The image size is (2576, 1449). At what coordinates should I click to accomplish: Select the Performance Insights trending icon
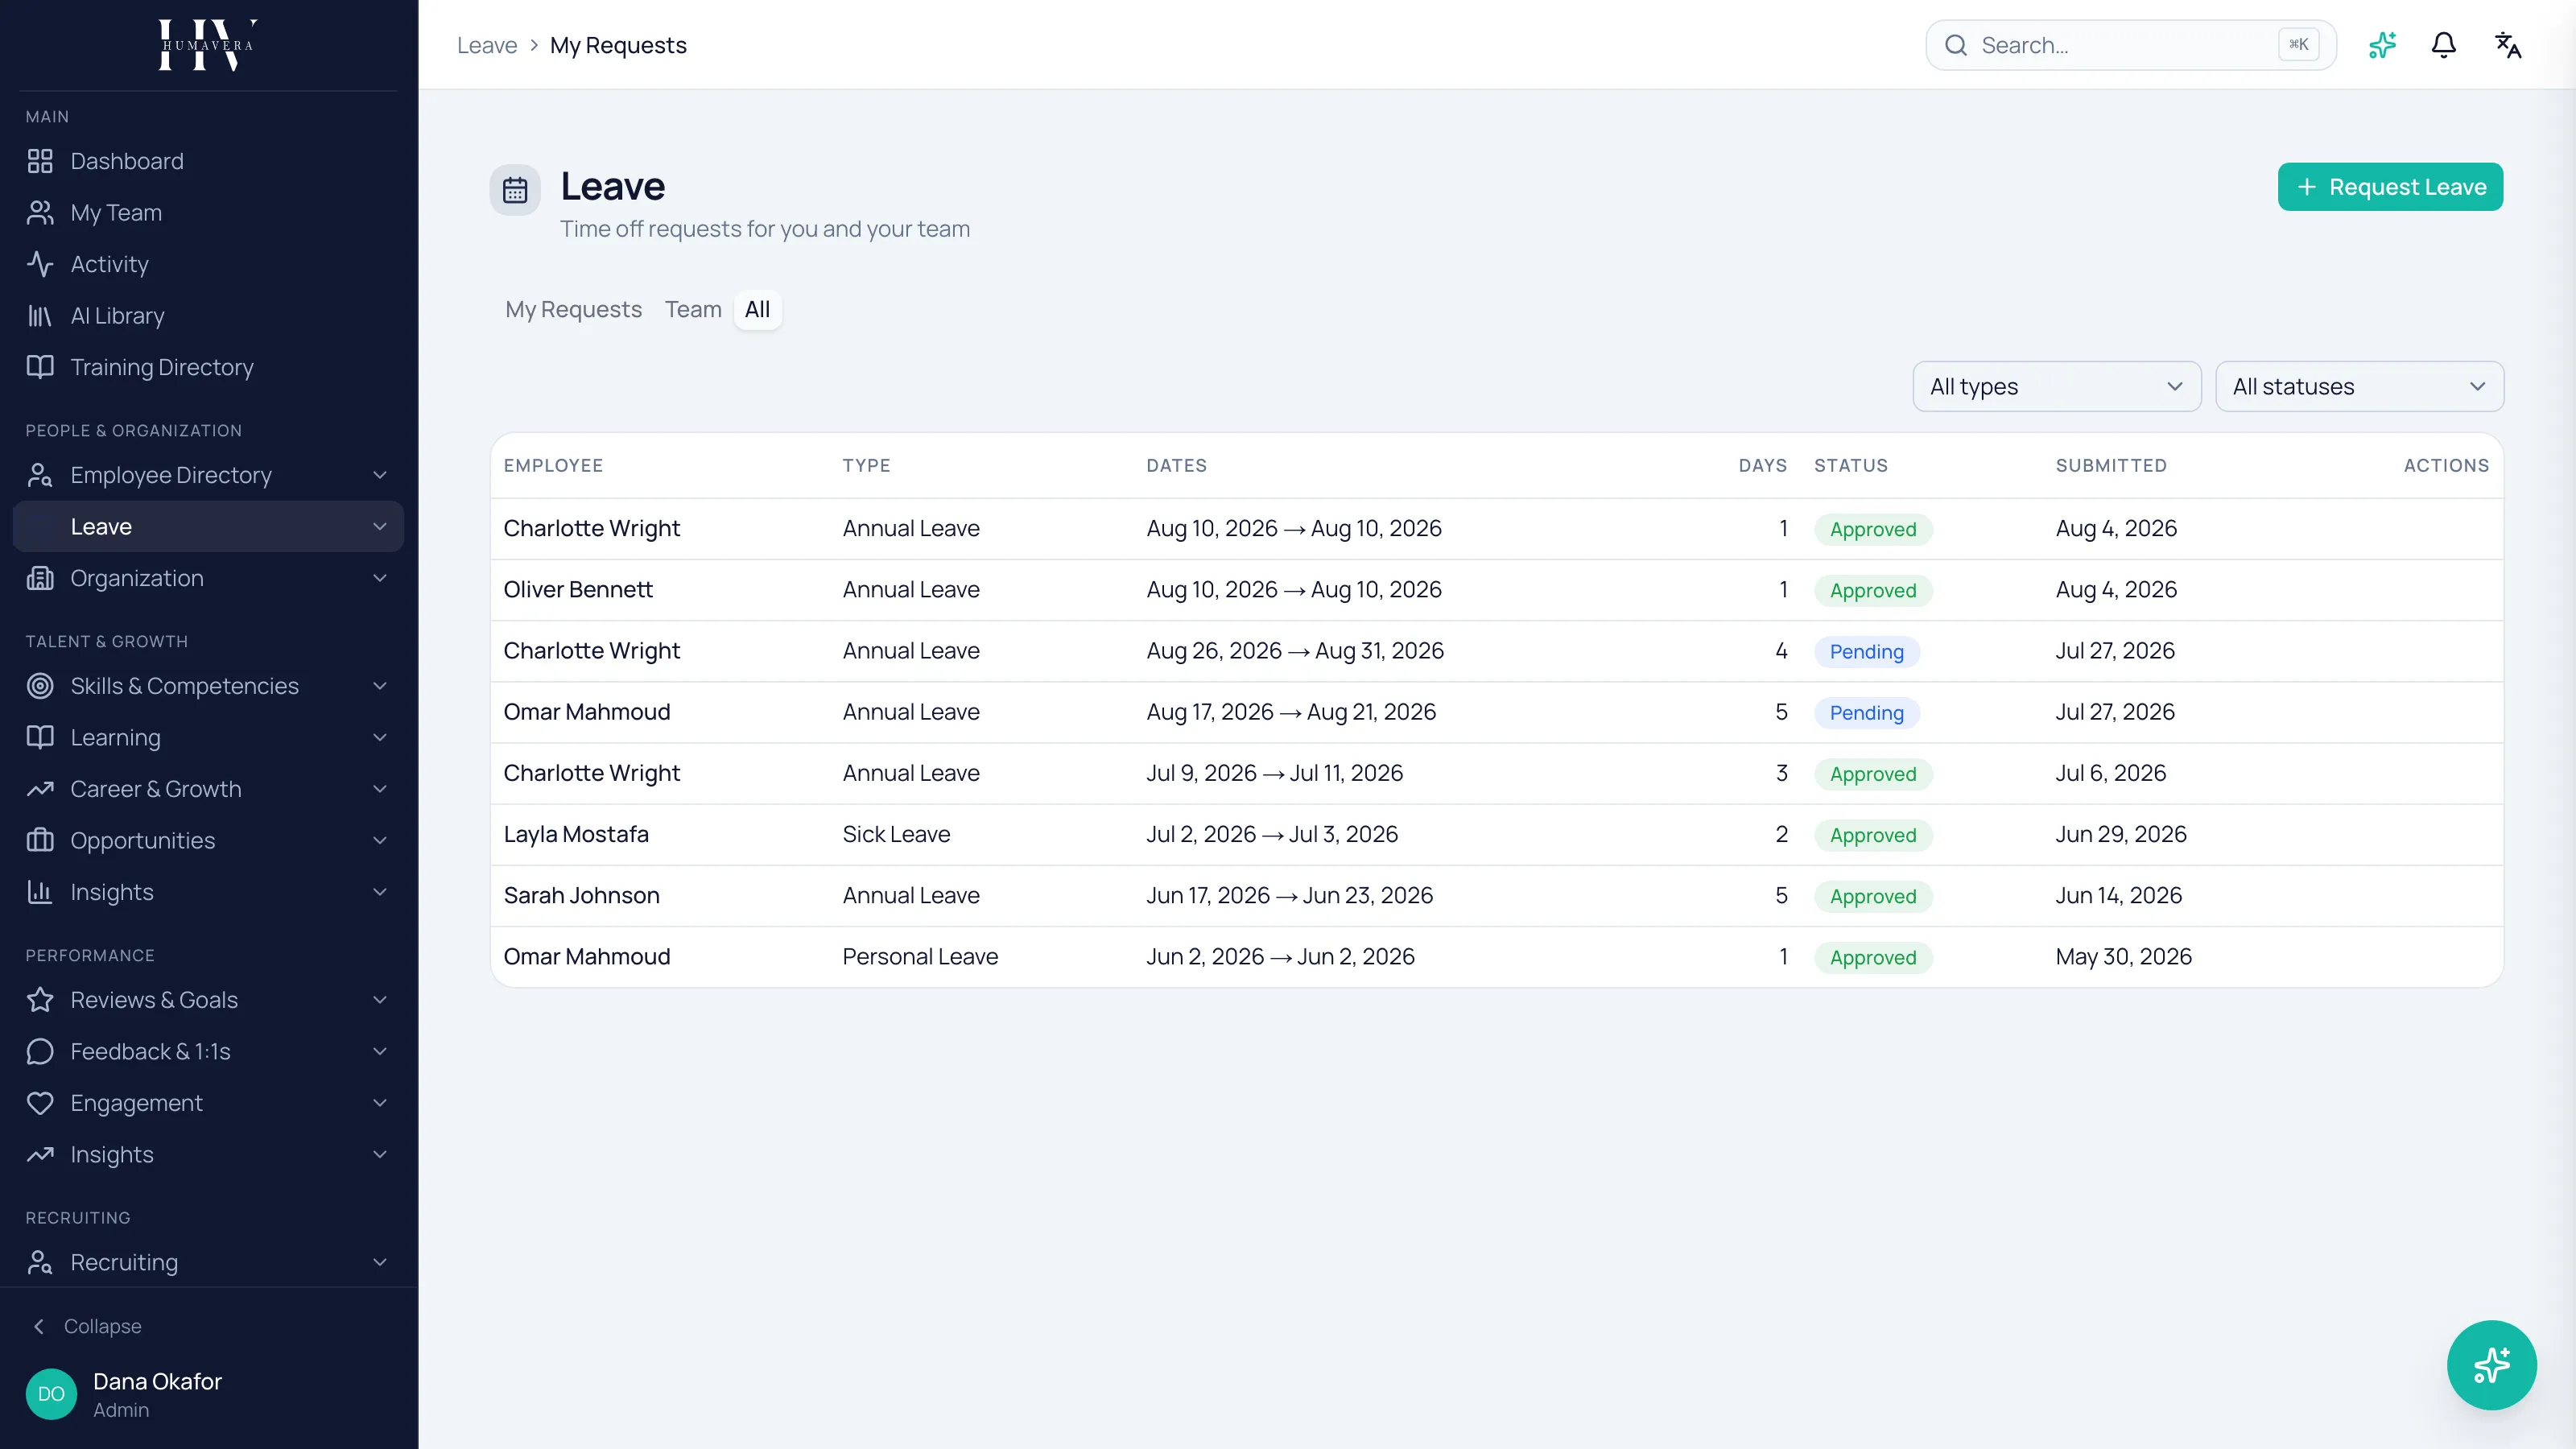(40, 1154)
